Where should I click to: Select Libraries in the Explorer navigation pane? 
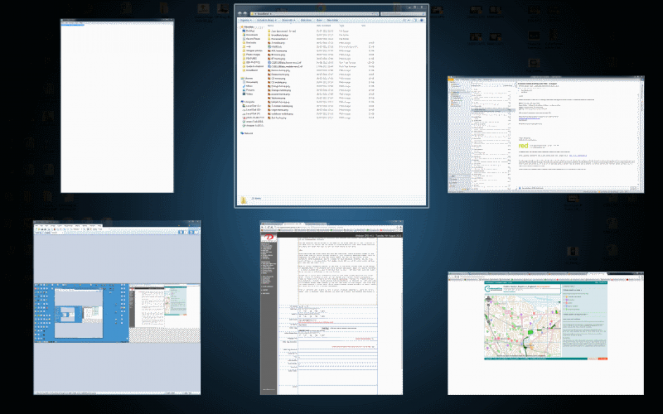pos(248,78)
